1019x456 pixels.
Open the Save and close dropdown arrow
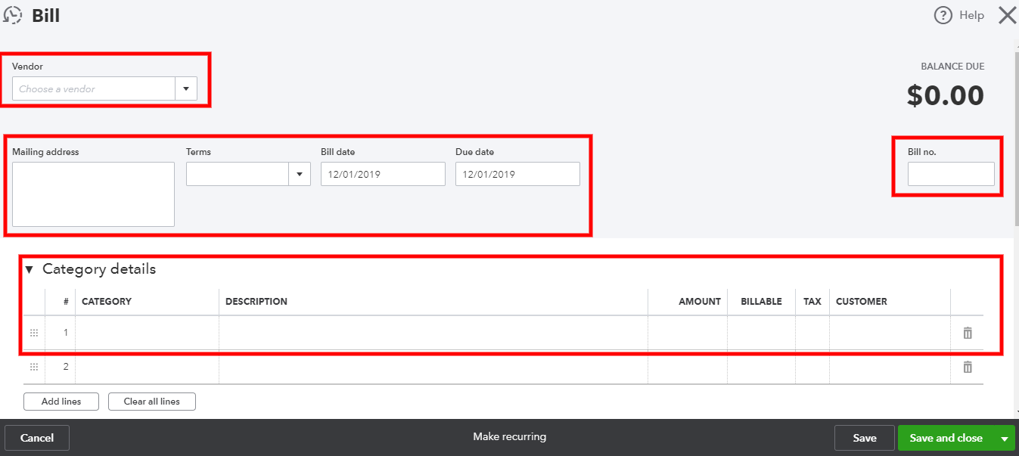point(1006,437)
